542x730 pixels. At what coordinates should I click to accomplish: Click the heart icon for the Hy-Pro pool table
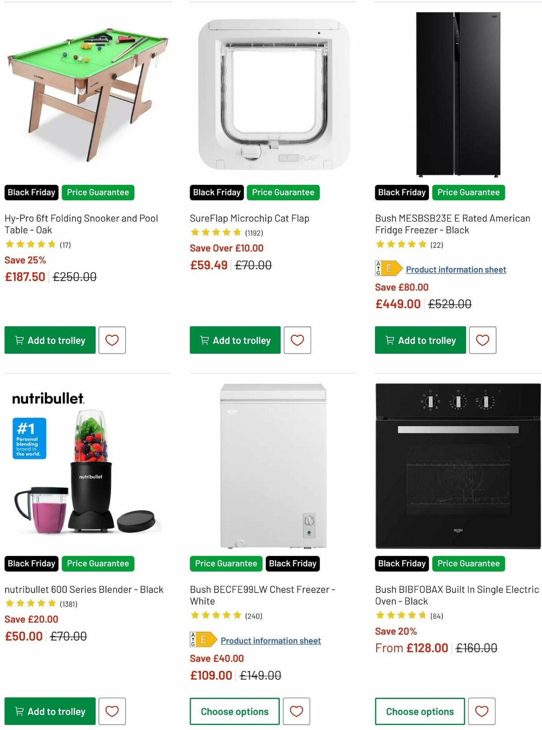point(112,340)
